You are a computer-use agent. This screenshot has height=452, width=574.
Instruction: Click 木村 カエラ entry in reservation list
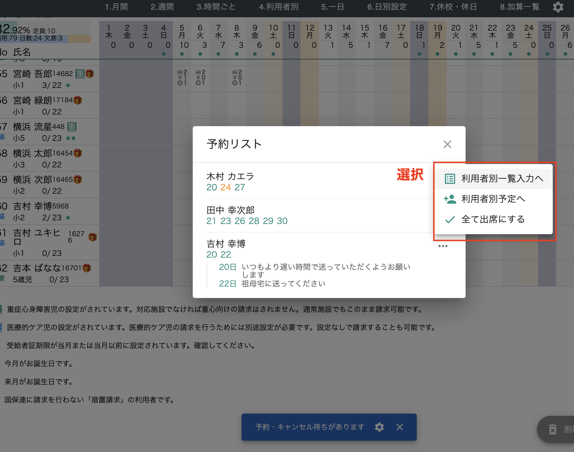pos(230,177)
